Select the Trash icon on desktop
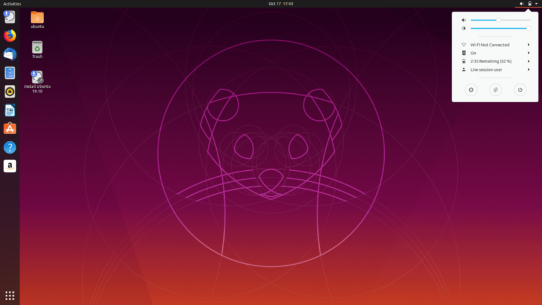The width and height of the screenshot is (542, 305). (x=37, y=50)
